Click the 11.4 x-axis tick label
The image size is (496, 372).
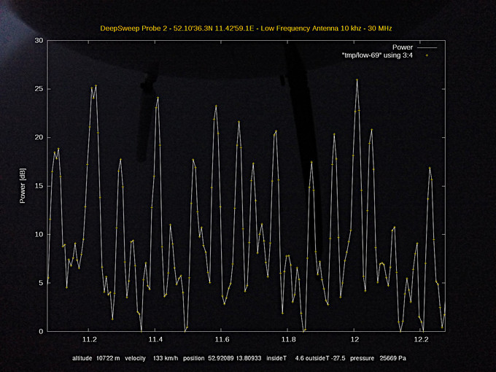pos(156,340)
